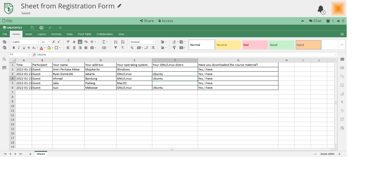
Task: Toggle bold formatting
Action: coord(13,48)
